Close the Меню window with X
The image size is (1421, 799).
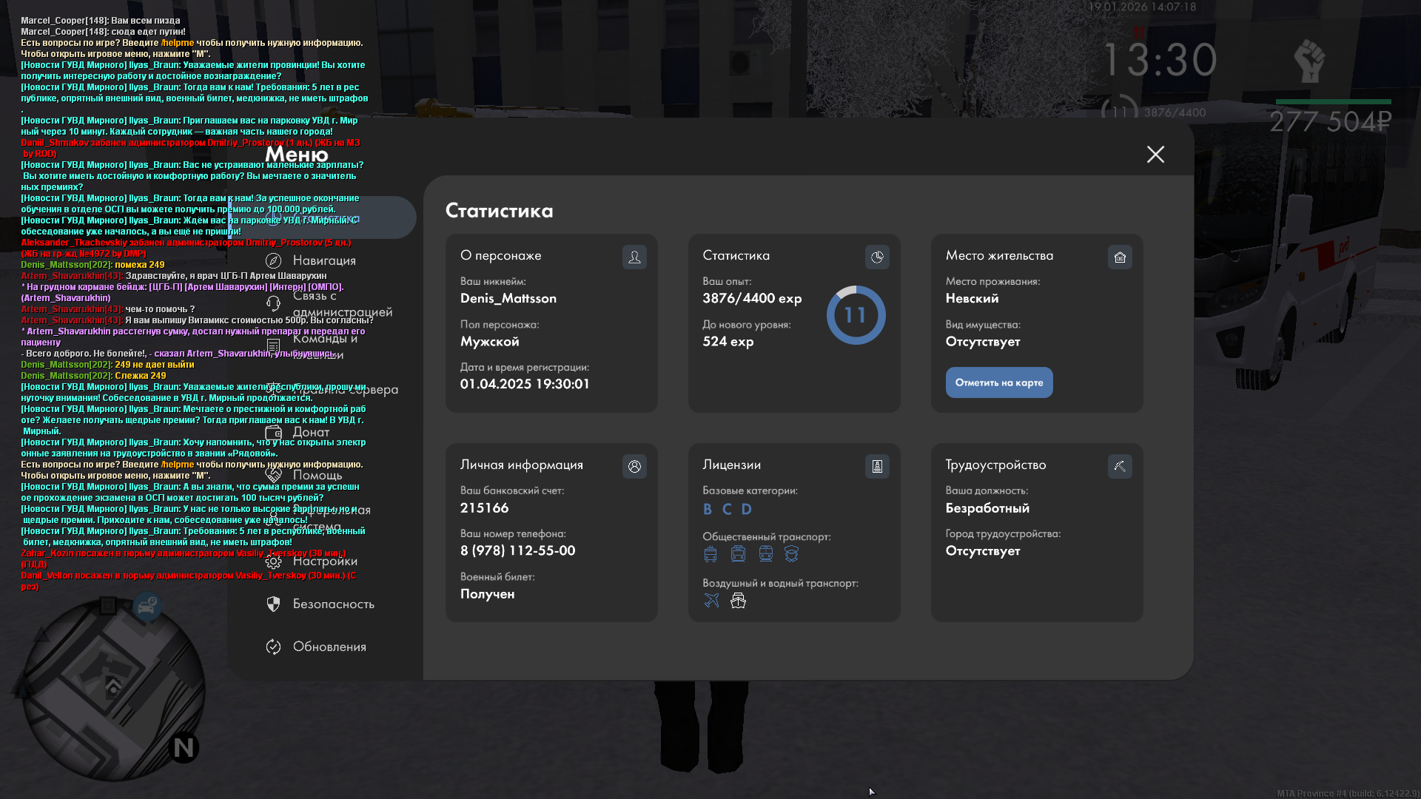[1155, 154]
